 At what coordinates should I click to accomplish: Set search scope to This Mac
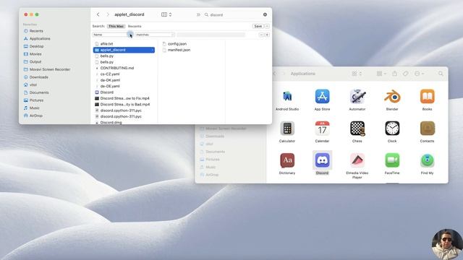tap(116, 26)
